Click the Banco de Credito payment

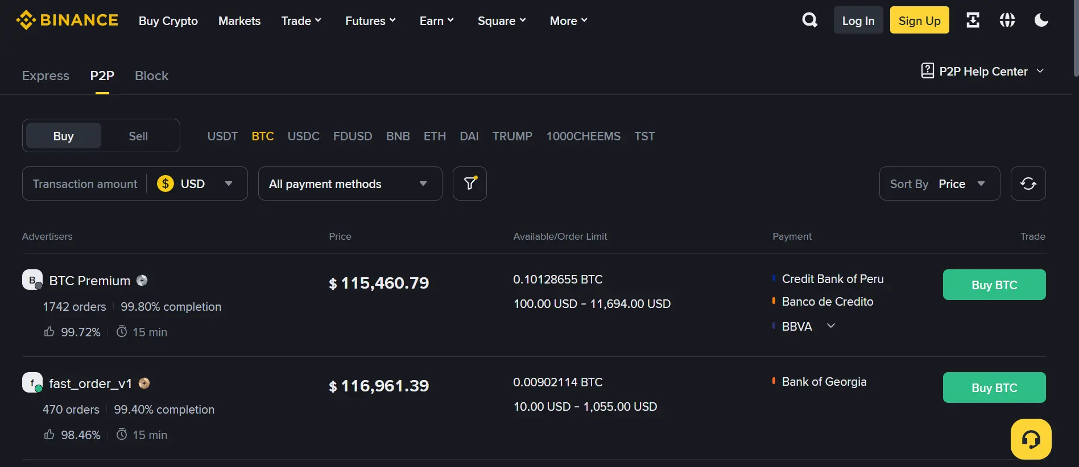(828, 302)
